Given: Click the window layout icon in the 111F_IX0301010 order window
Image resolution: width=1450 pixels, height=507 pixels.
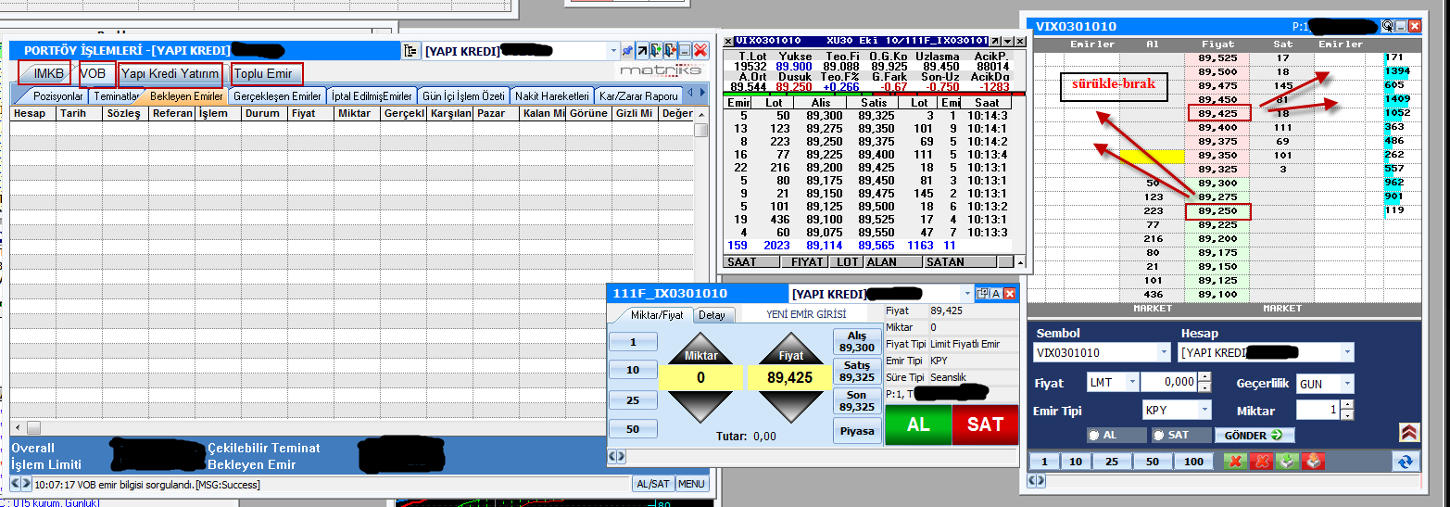Looking at the screenshot, I should tap(982, 293).
